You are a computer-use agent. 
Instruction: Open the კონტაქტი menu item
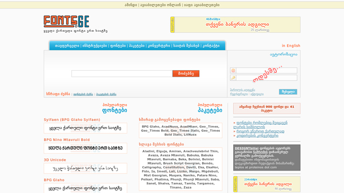pyautogui.click(x=211, y=46)
